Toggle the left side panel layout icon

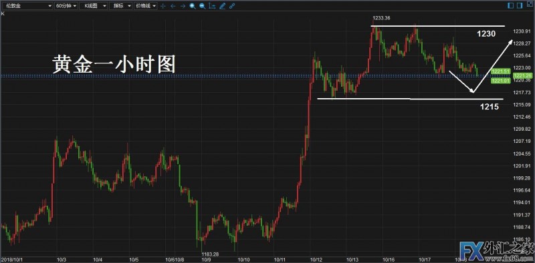pyautogui.click(x=510, y=5)
